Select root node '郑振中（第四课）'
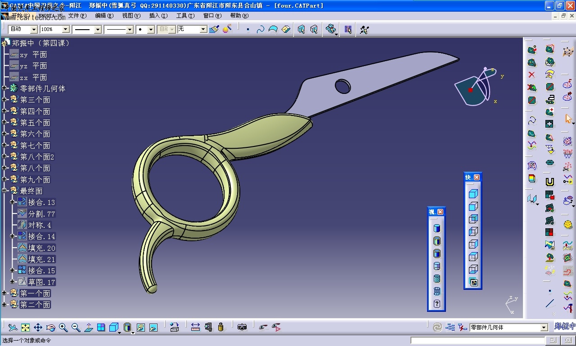The image size is (576, 346). [x=41, y=43]
